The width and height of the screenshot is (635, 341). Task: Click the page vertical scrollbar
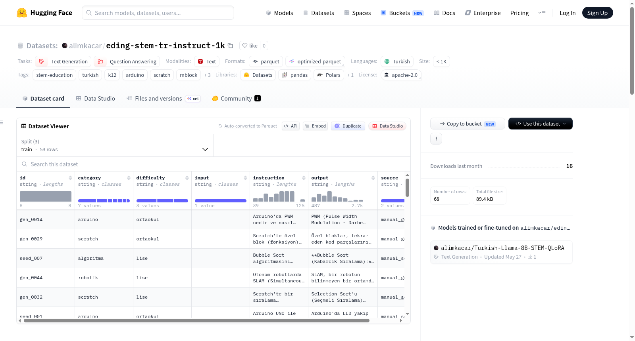point(632,50)
